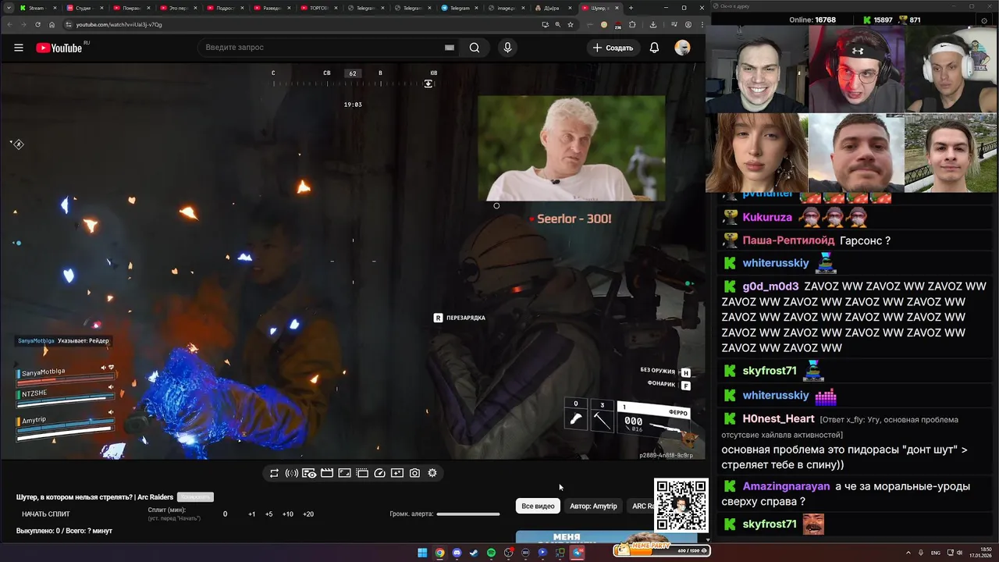Open browser home page icon
Screen dimensions: 999x562
(52, 24)
